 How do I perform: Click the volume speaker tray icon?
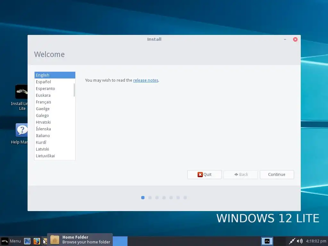[x=300, y=241]
